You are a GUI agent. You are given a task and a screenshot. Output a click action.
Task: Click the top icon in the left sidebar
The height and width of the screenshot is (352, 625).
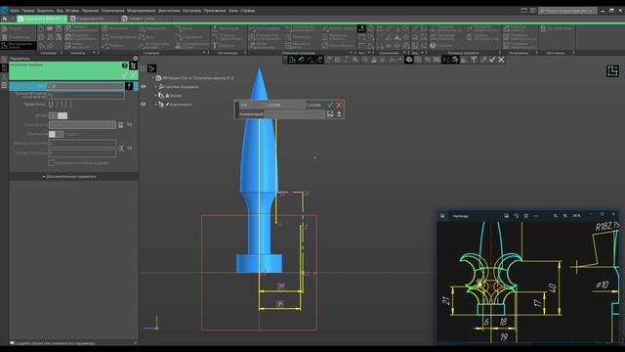[4, 59]
